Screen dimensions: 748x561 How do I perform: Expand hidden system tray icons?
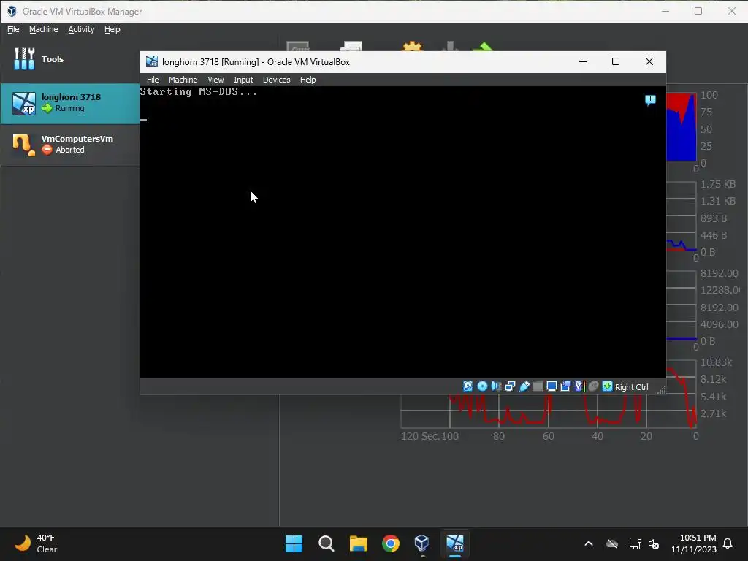point(589,543)
